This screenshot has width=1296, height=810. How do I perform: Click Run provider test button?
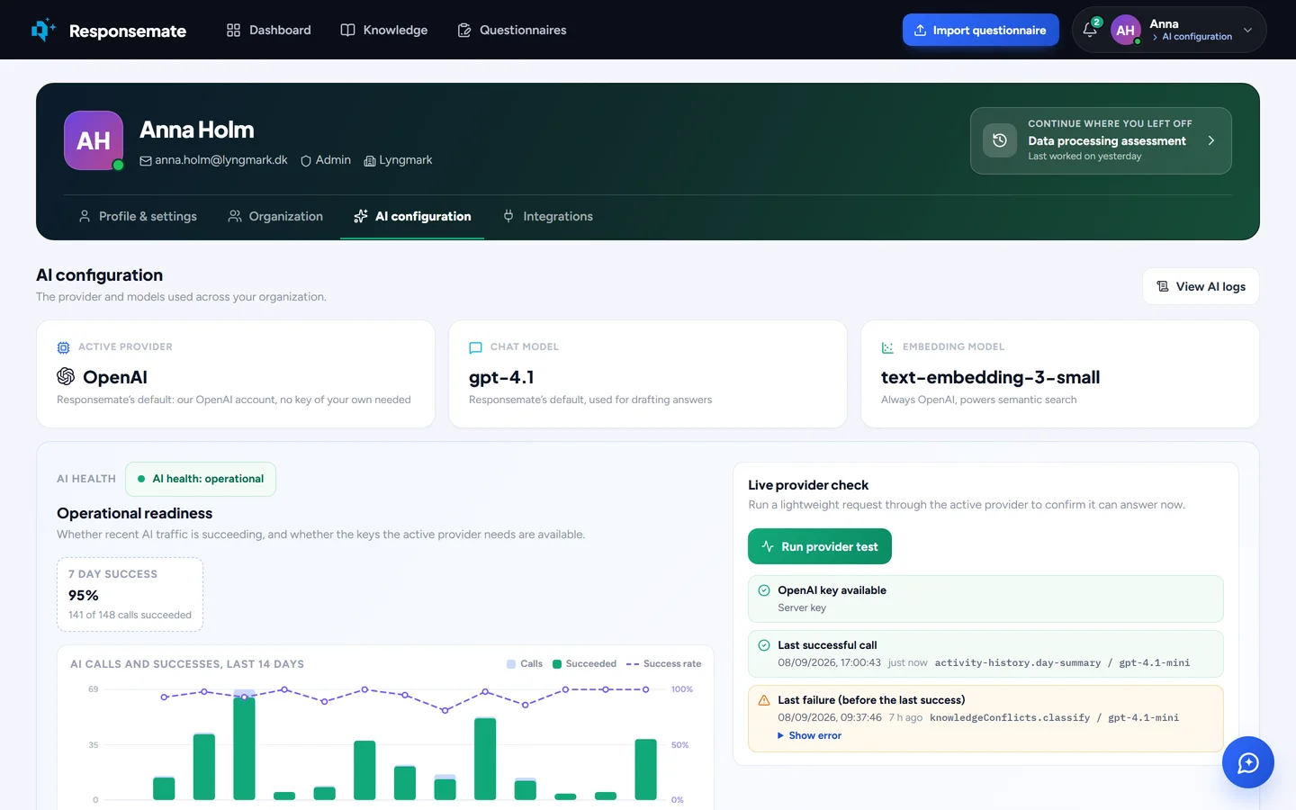point(819,546)
